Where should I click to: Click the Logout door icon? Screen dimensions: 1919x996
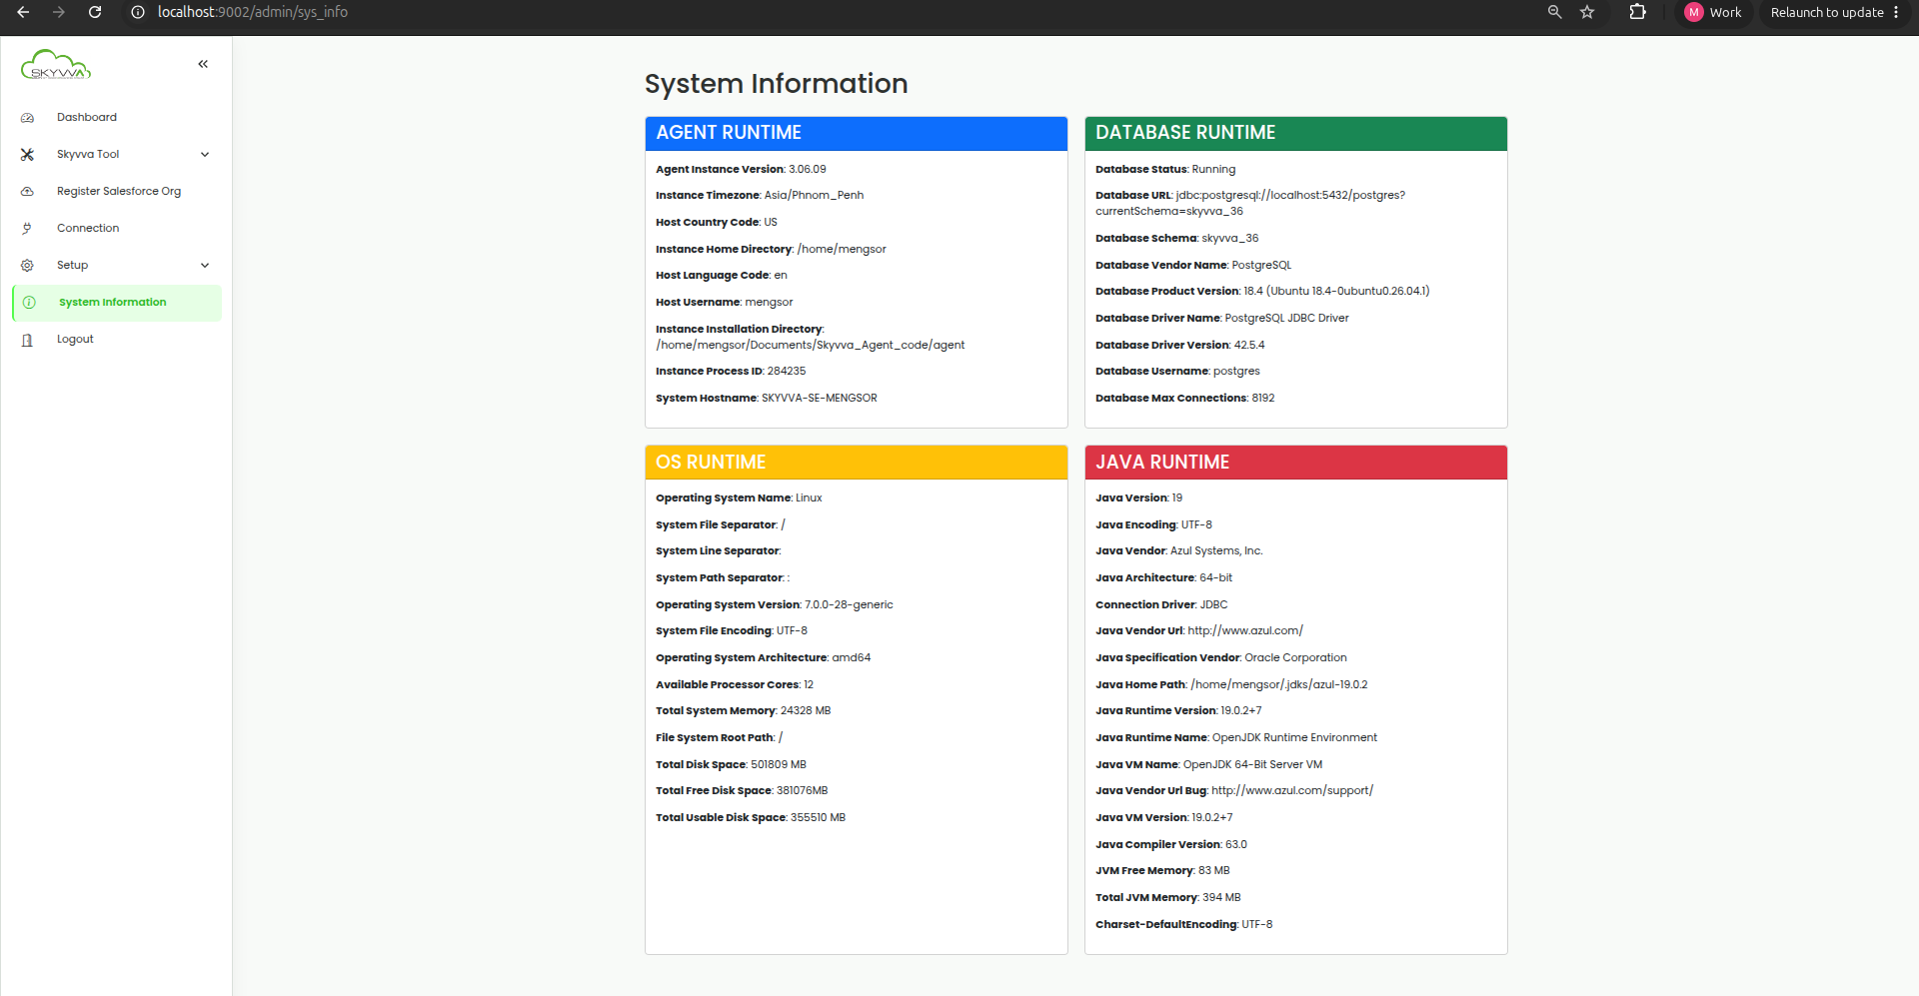[27, 340]
